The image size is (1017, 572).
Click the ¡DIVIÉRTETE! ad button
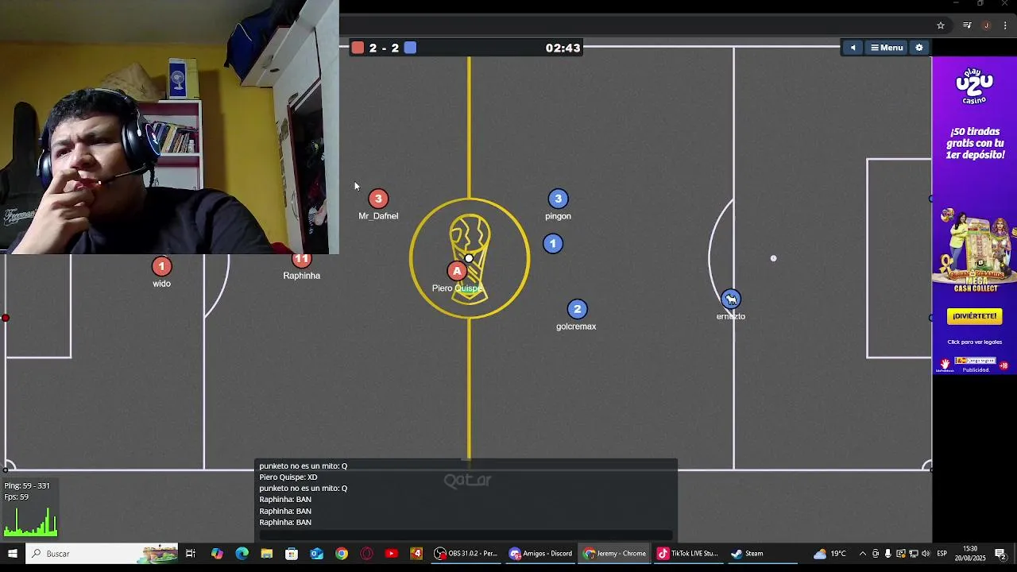[974, 316]
